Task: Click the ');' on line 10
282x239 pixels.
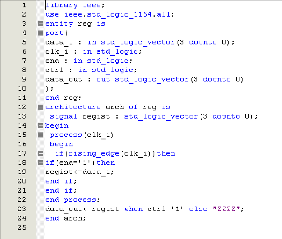Action: tap(49, 89)
